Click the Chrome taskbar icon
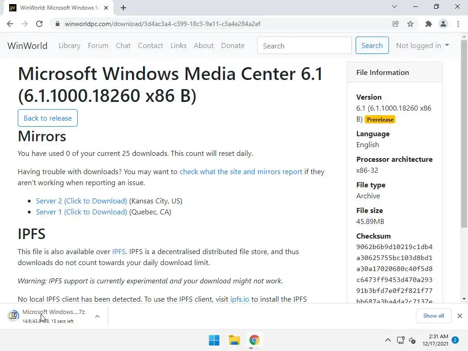The height and width of the screenshot is (351, 468). coord(254,340)
